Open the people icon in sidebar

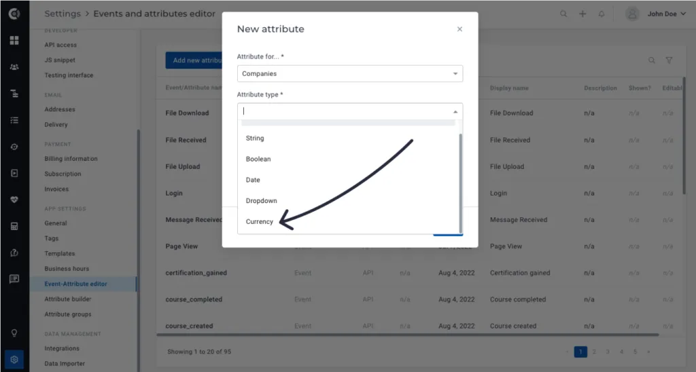(14, 67)
